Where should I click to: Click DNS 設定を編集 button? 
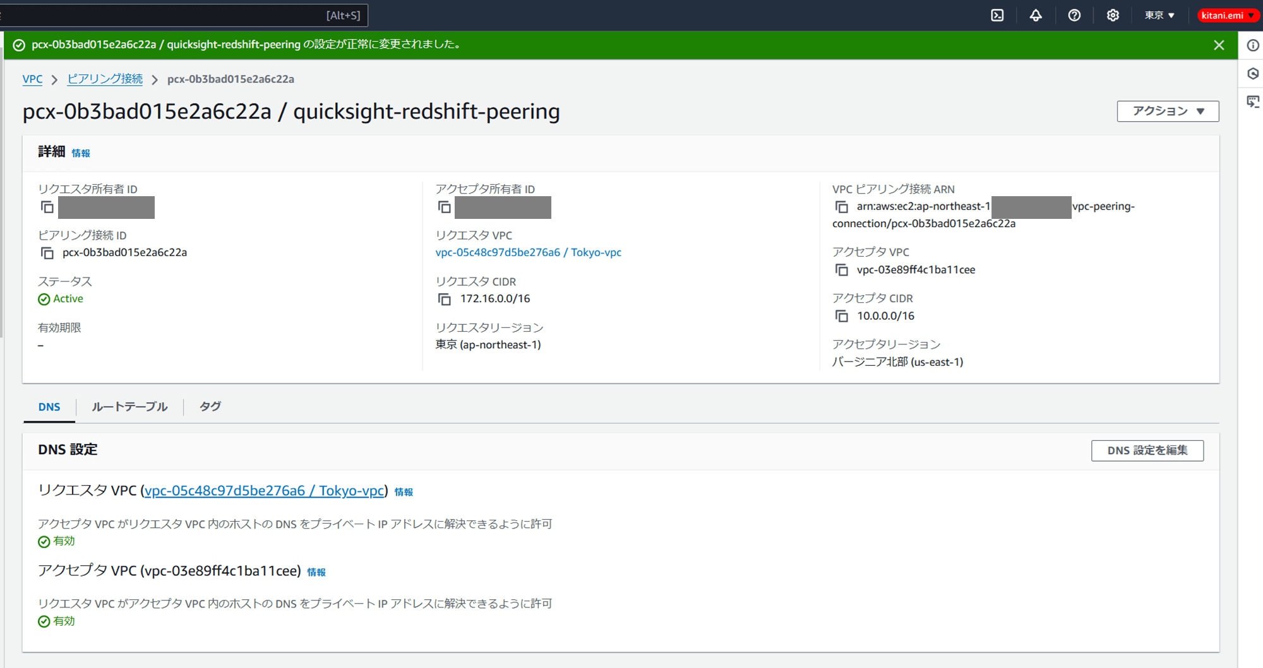tap(1147, 450)
